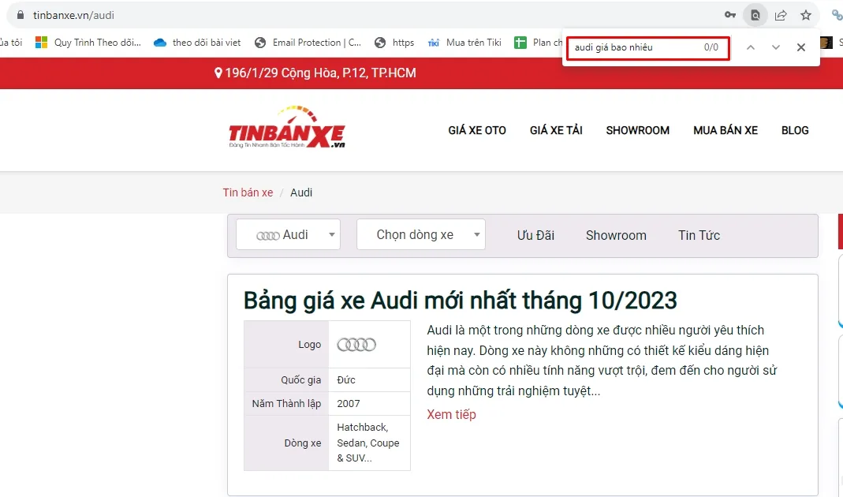
Task: Open the password manager key icon
Action: (x=730, y=14)
